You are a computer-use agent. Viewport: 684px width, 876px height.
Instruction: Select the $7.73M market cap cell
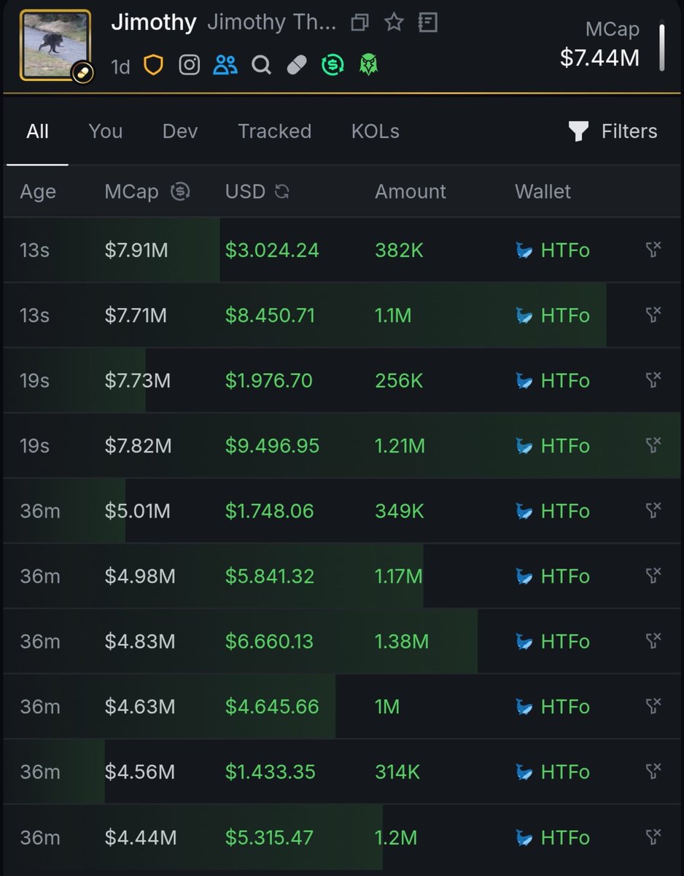pyautogui.click(x=137, y=381)
